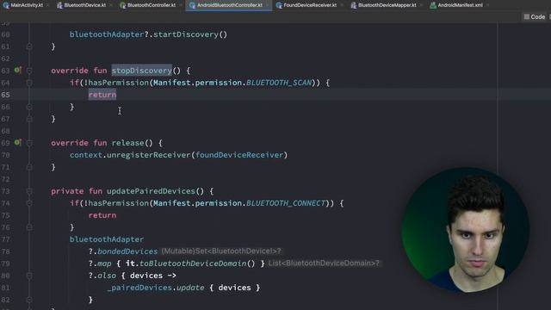Click line number 65 in the gutter
This screenshot has width=551, height=310.
click(6, 95)
